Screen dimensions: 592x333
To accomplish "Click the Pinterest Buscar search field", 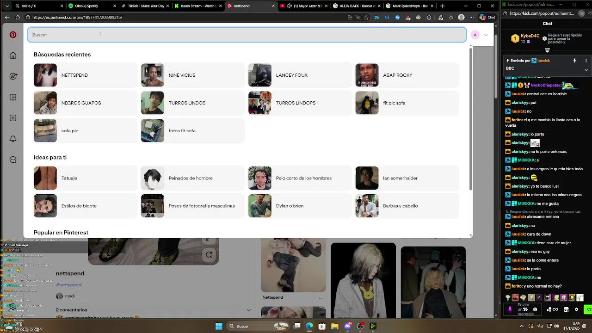I will click(247, 35).
